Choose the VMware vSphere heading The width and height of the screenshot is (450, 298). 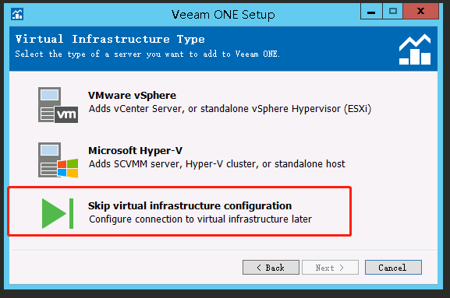[x=132, y=96]
